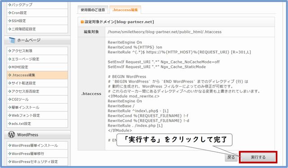The image size is (288, 168).
Task: Open CGIツール menu item
Action: coord(37,99)
